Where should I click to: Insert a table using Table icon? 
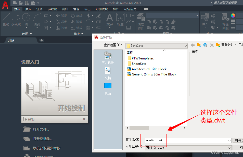(129, 28)
